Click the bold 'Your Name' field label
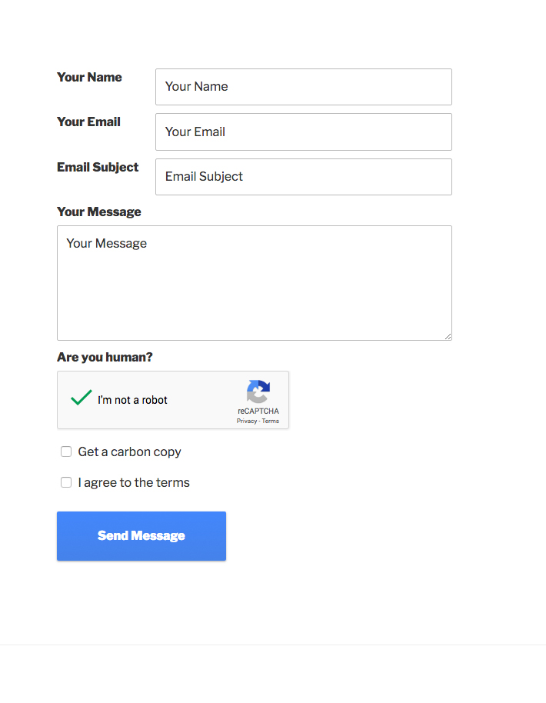 89,77
